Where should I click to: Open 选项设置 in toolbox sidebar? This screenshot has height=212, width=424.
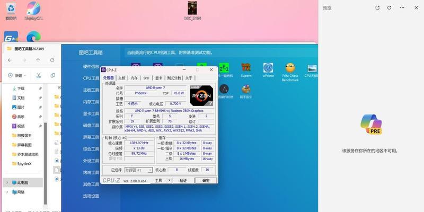tap(91, 196)
